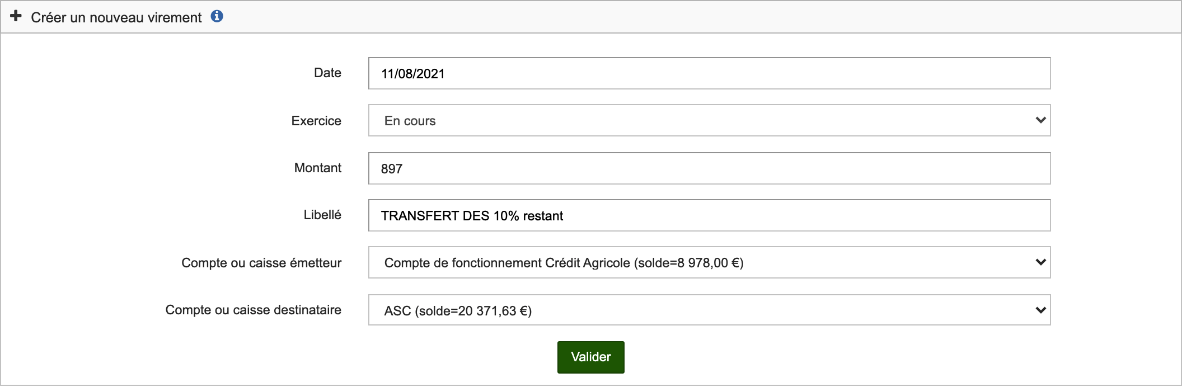Click empty area of the grey header bar
1182x387 pixels.
[x=672, y=17]
